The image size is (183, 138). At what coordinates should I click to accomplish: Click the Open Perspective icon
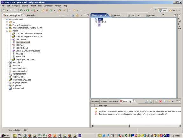[156, 10]
